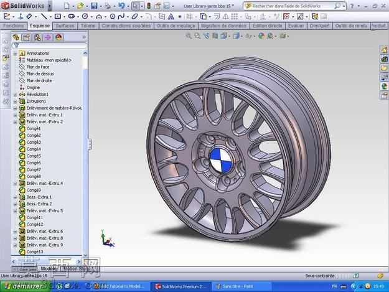
Task: Click Section View in view toolbar
Action: [215, 36]
